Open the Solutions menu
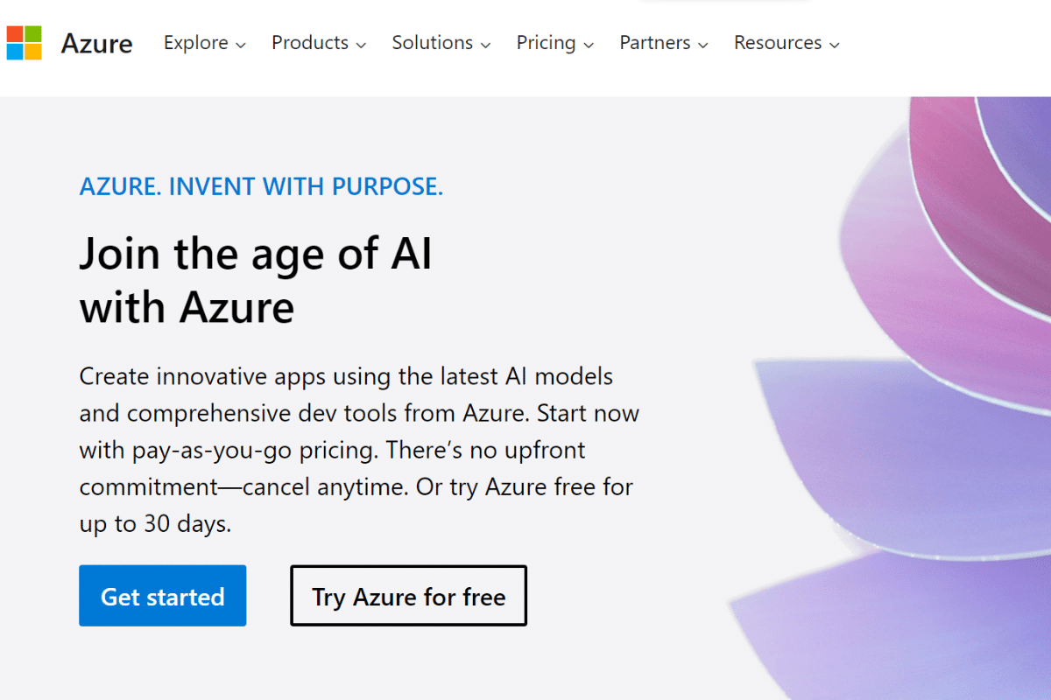1051x700 pixels. coord(430,43)
